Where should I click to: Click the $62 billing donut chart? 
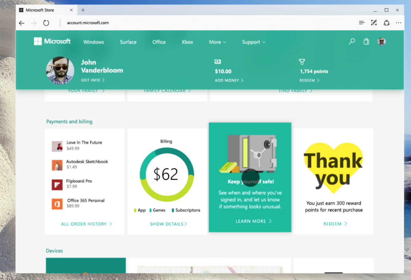click(166, 174)
